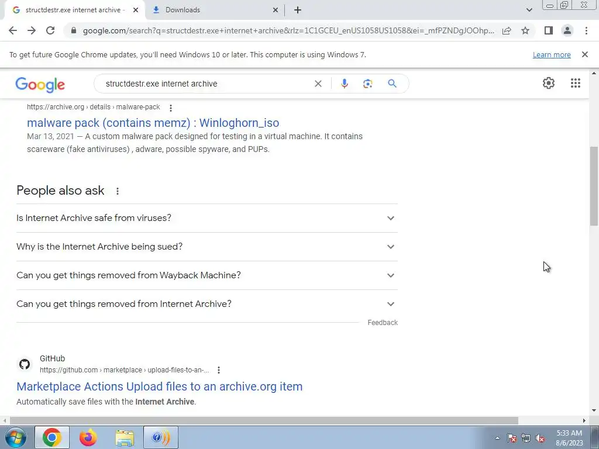Open the Chrome profile avatar menu

[x=567, y=30]
